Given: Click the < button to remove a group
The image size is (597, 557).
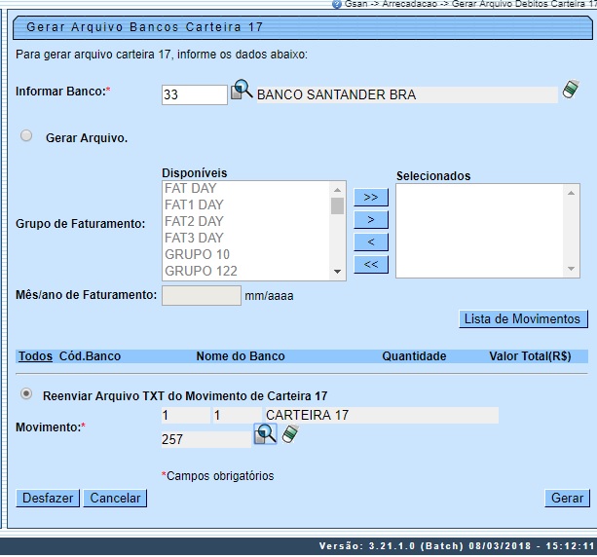Looking at the screenshot, I should click(370, 241).
